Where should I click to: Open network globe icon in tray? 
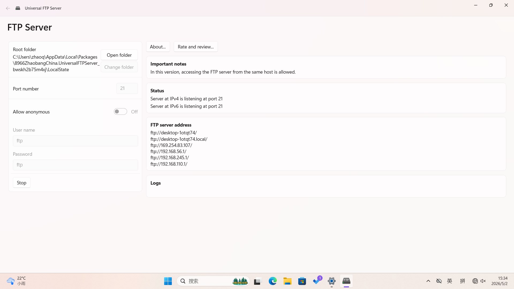475,281
